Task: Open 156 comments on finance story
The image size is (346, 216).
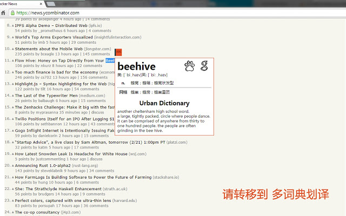Action: (x=94, y=78)
